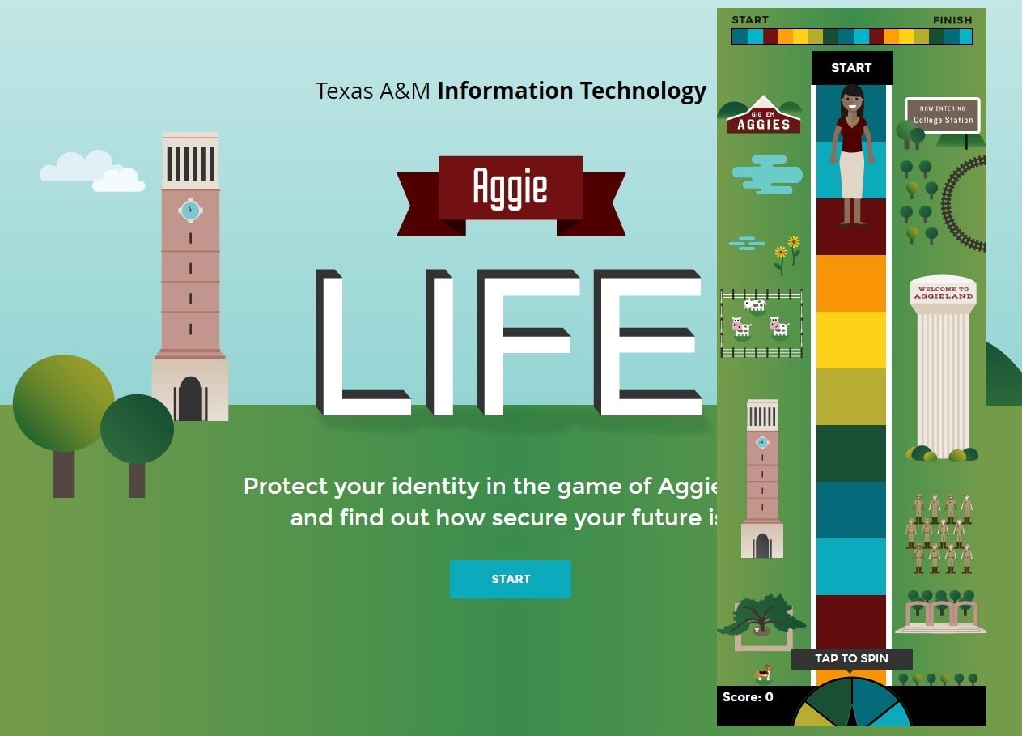Click the START label above the progress bar
Image resolution: width=1022 pixels, height=736 pixels.
750,19
